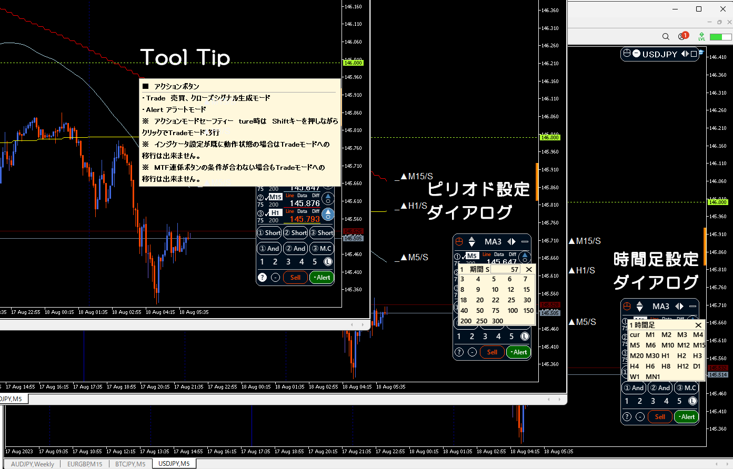Choose period 75 in the 期間 dialog
The width and height of the screenshot is (733, 469).
point(496,311)
